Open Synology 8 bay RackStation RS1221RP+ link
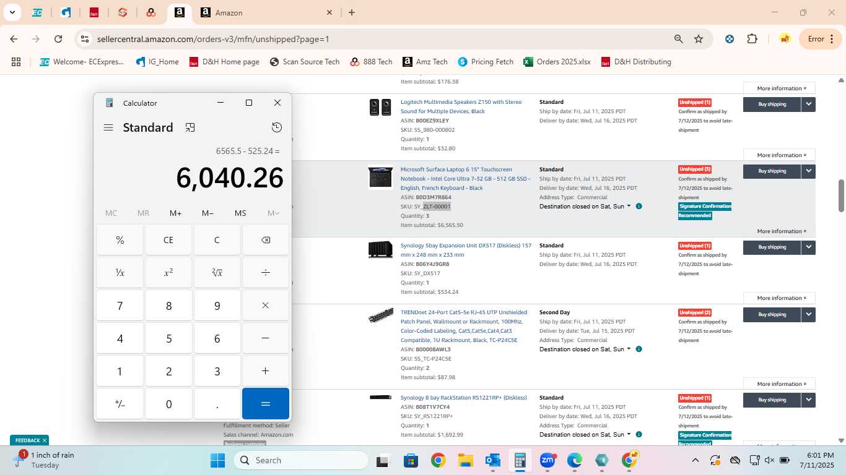 pyautogui.click(x=464, y=398)
